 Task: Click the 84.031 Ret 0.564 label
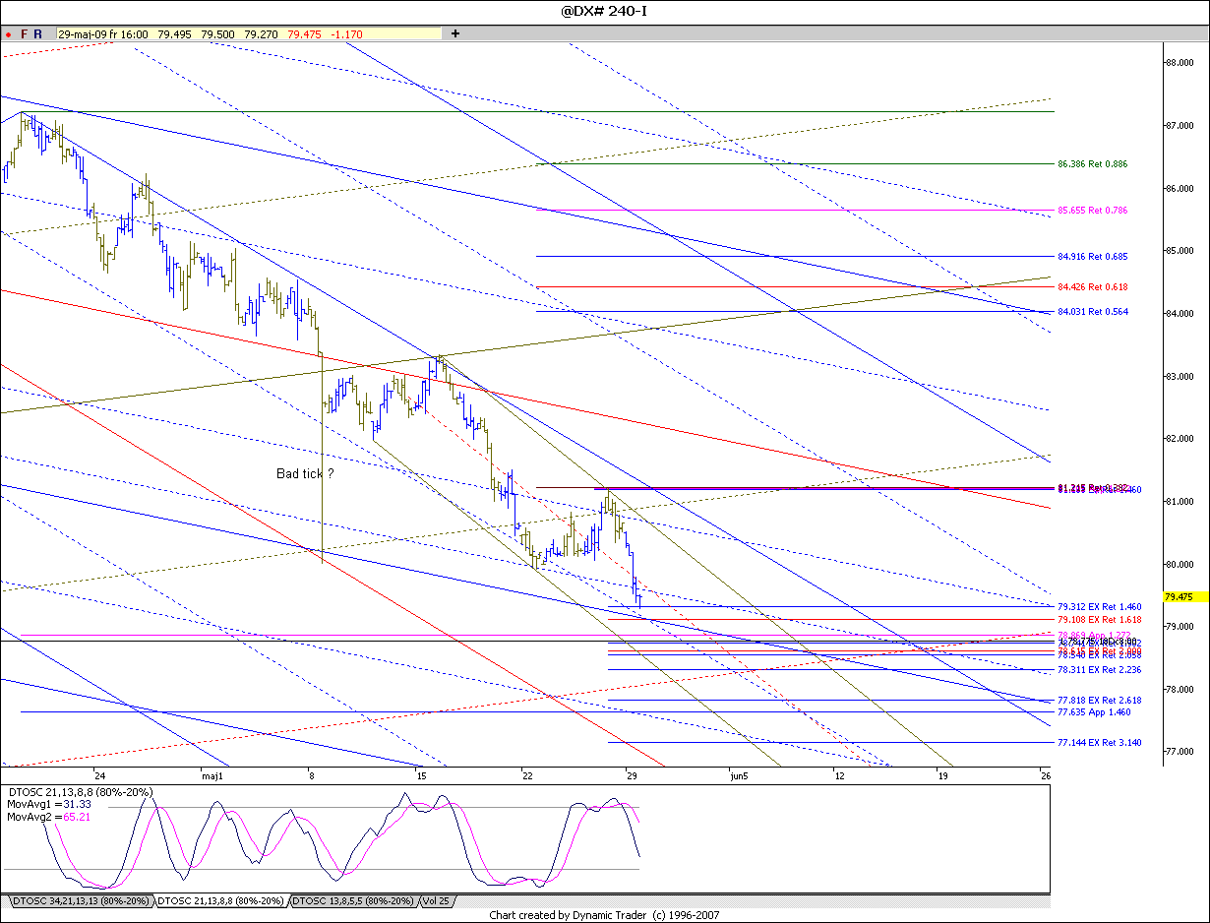[x=1092, y=312]
